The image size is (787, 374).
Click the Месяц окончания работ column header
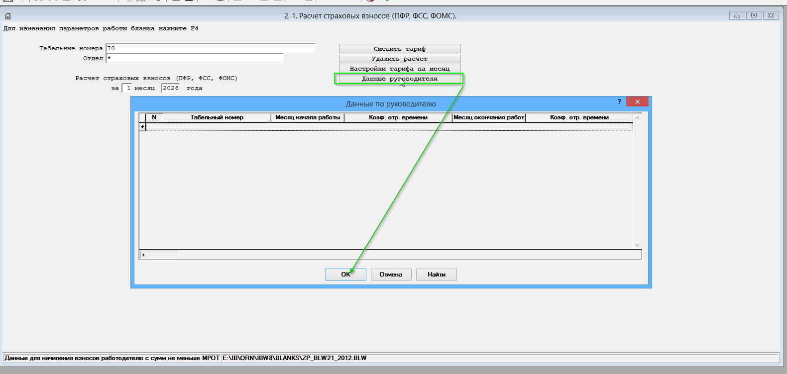(489, 117)
